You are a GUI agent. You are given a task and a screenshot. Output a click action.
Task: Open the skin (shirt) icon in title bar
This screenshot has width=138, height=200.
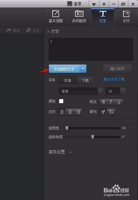pyautogui.click(x=94, y=4)
